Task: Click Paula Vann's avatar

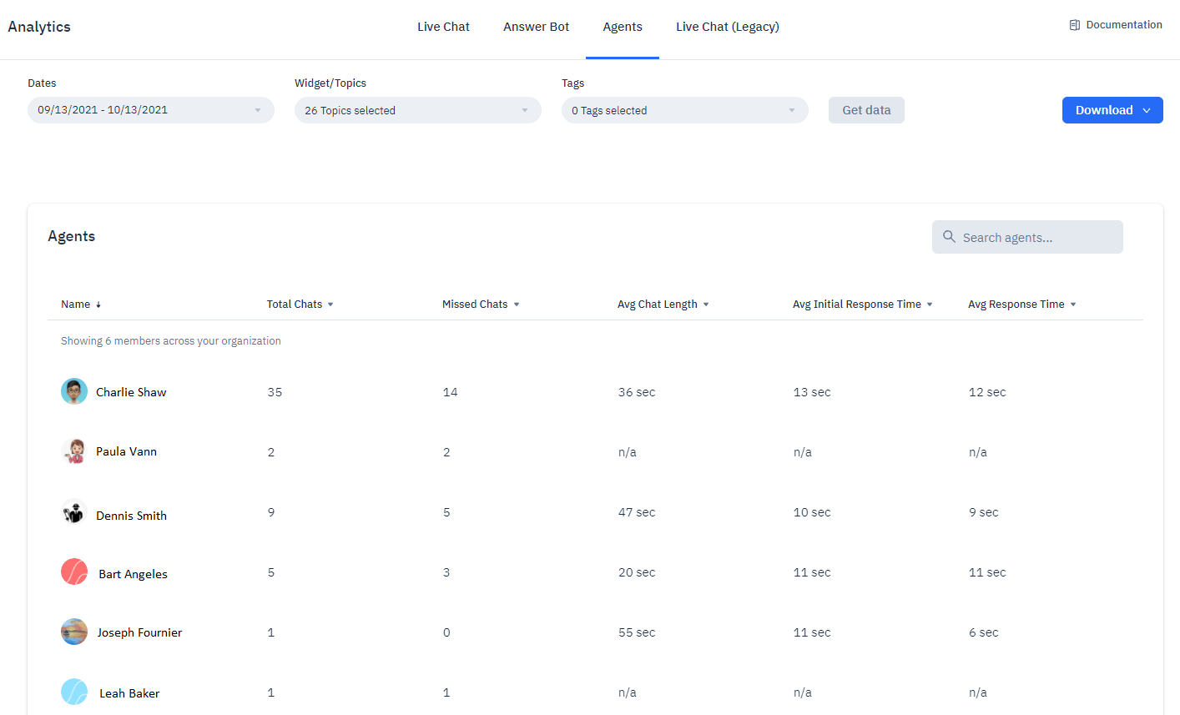Action: (x=74, y=451)
